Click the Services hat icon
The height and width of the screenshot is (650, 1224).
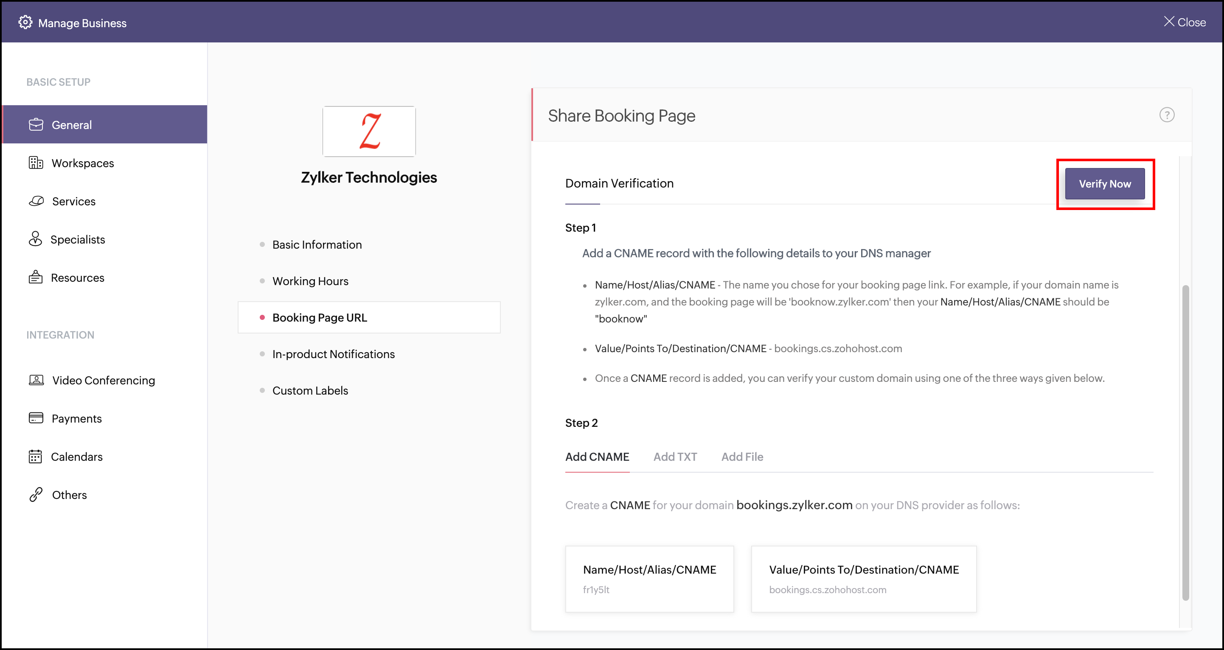click(36, 201)
